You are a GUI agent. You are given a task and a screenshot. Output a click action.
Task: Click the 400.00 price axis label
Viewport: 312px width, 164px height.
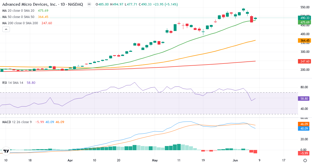[x=305, y=34]
